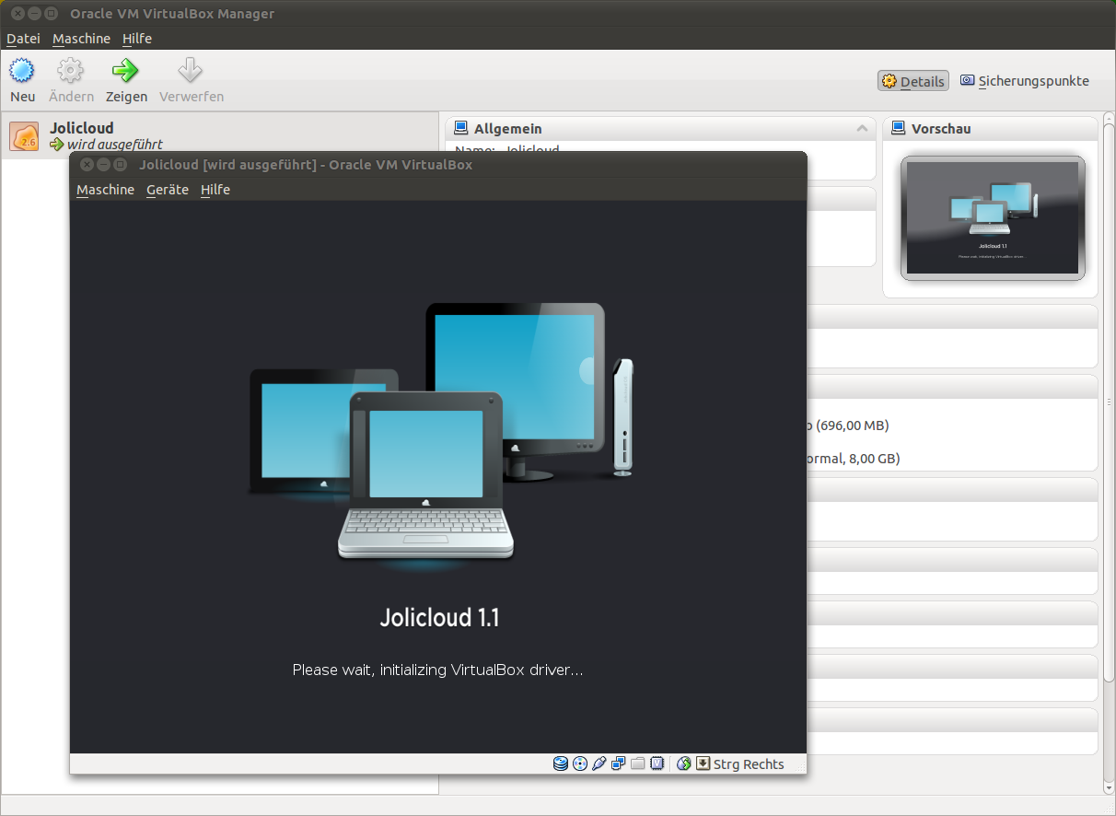This screenshot has height=816, width=1116.
Task: Open the shared folders status icon
Action: pyautogui.click(x=637, y=764)
